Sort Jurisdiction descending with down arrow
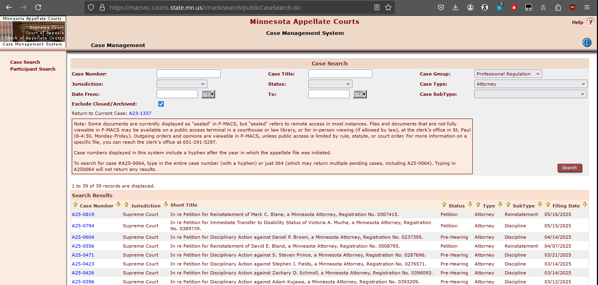This screenshot has width=598, height=285. (x=166, y=205)
